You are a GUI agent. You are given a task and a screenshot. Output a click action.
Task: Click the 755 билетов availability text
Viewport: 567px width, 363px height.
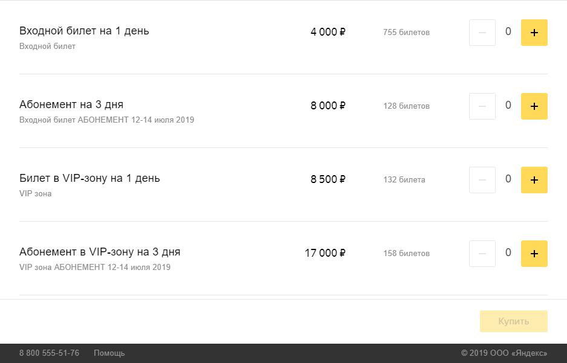point(406,33)
